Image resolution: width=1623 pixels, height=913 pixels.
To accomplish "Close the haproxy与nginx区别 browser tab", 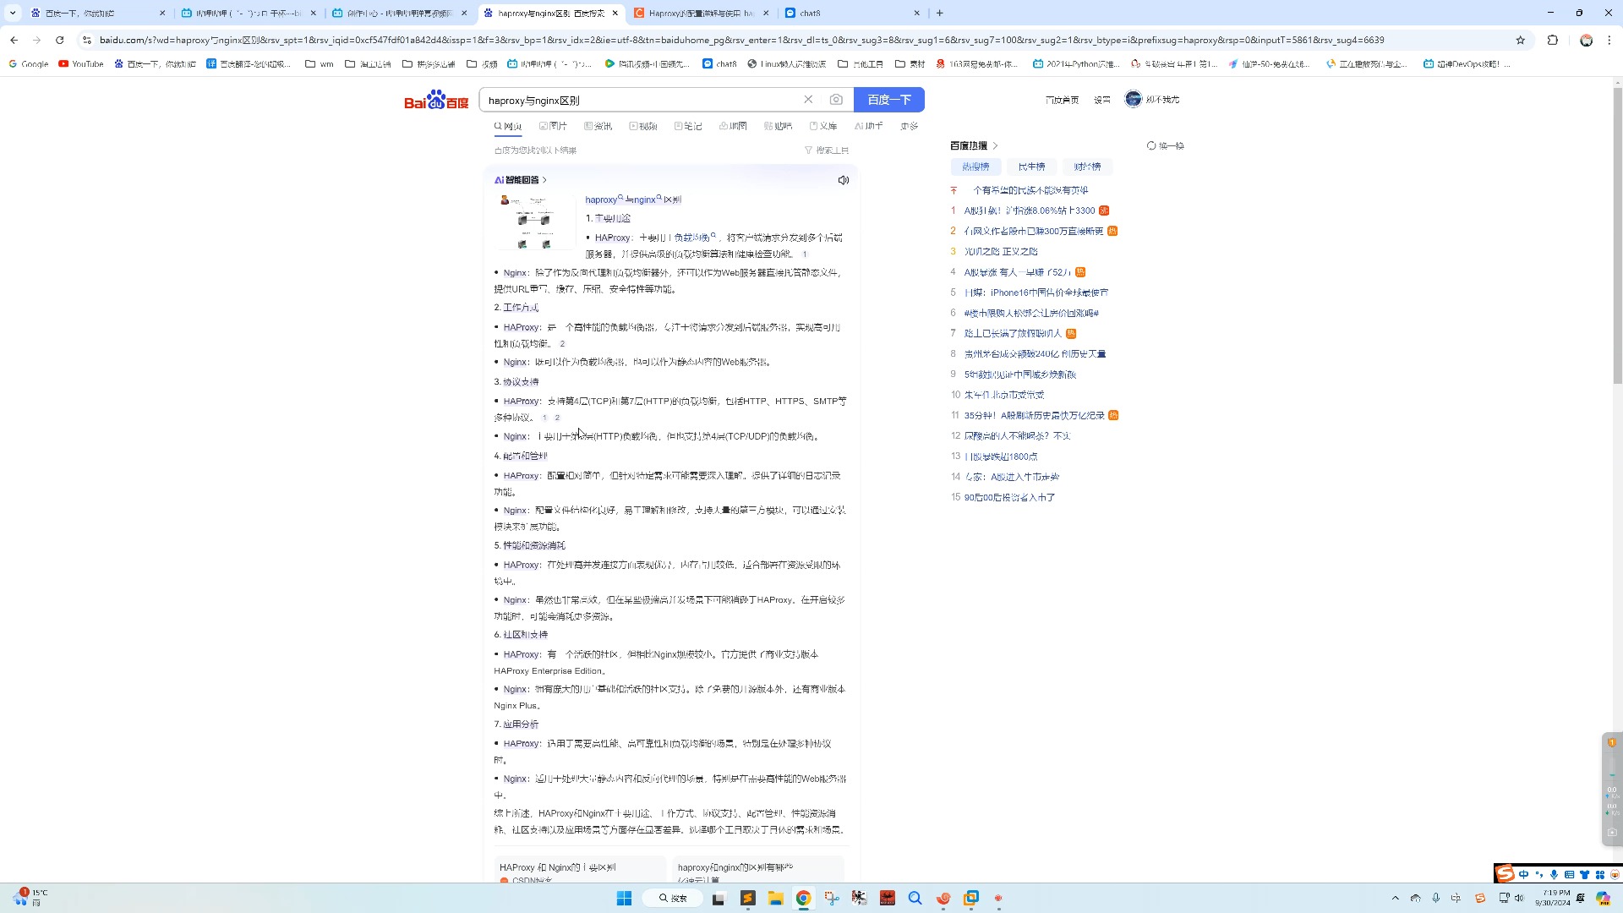I will coord(615,13).
